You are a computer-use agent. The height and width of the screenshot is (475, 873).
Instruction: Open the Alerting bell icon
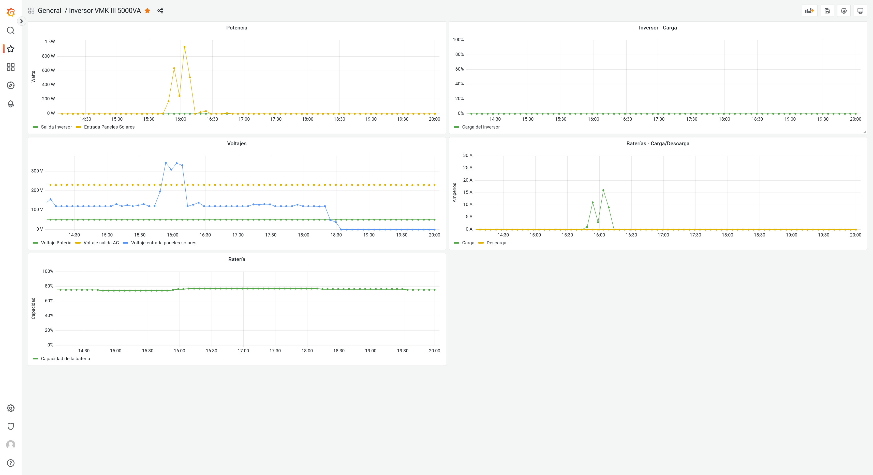[11, 104]
